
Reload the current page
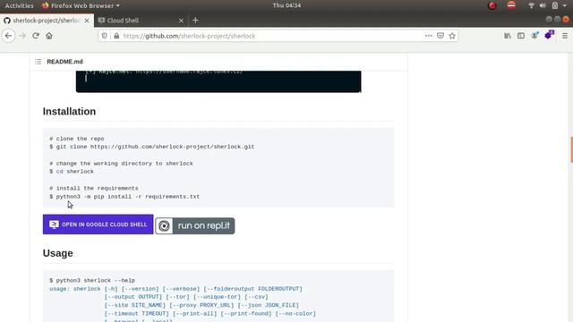tap(36, 36)
